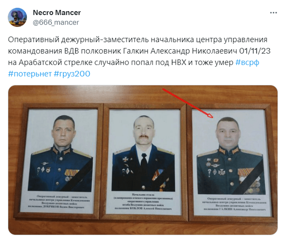Open the @666_mancer handle link
This screenshot has height=238, width=285.
(x=56, y=22)
